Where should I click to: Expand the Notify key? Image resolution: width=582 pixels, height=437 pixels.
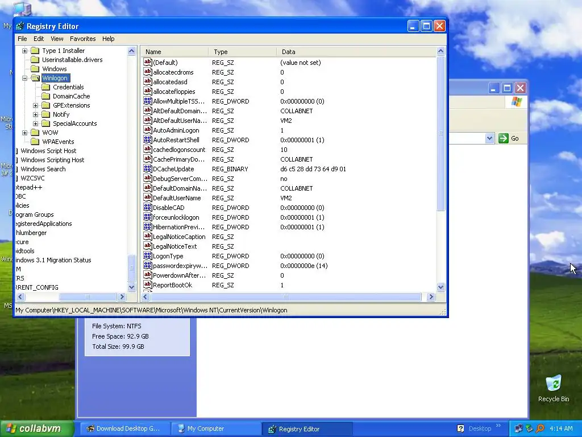35,114
